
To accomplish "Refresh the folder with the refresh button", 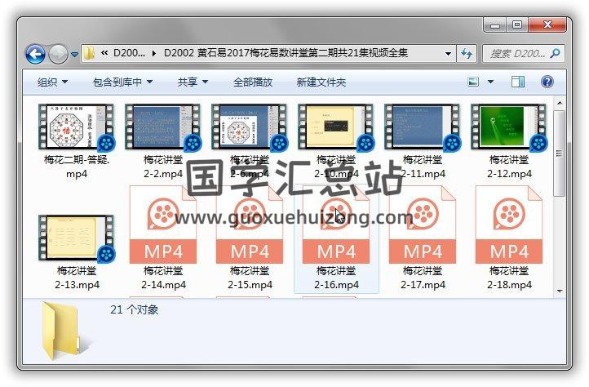I will pos(467,53).
